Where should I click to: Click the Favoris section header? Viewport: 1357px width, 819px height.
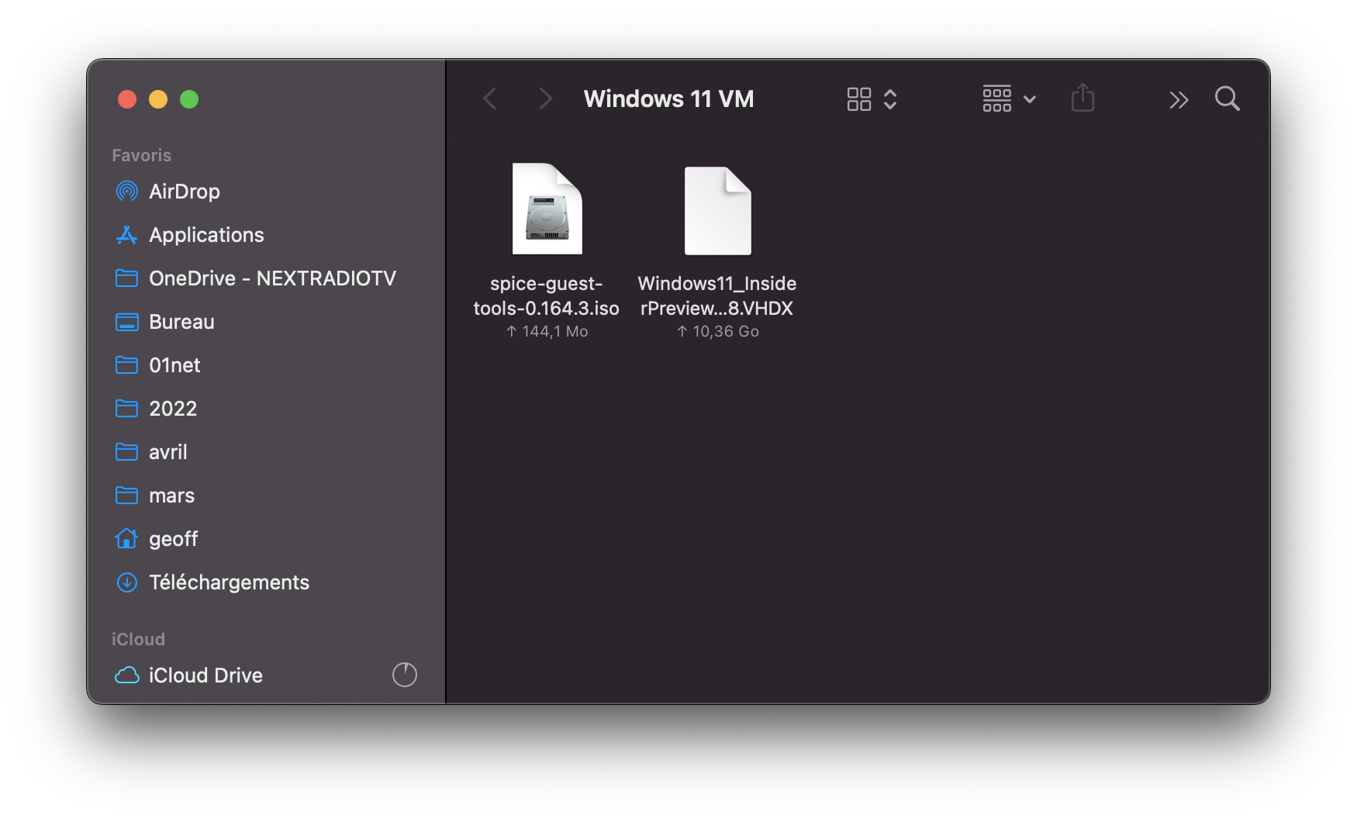click(x=141, y=155)
